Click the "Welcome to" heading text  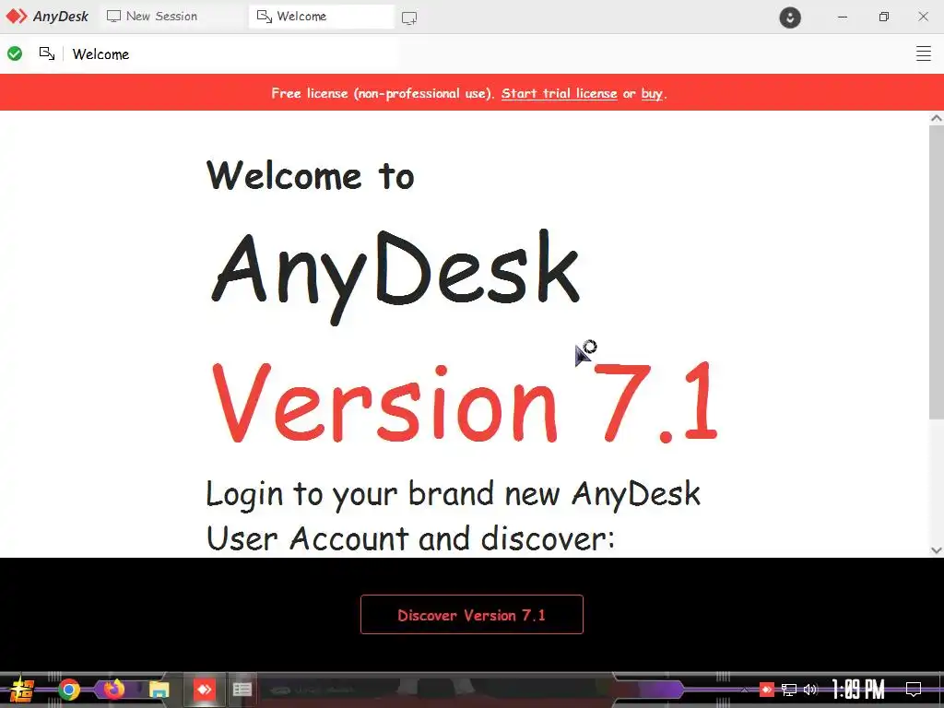coord(310,176)
